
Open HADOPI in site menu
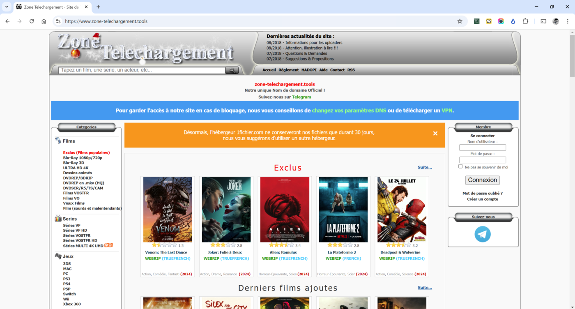(309, 70)
